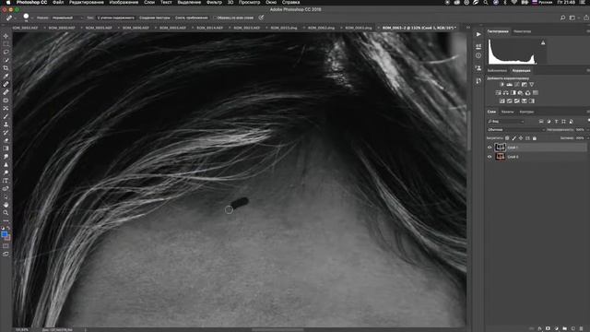The image size is (590, 332).
Task: Add a Color Balance adjustment
Action: pos(506,92)
